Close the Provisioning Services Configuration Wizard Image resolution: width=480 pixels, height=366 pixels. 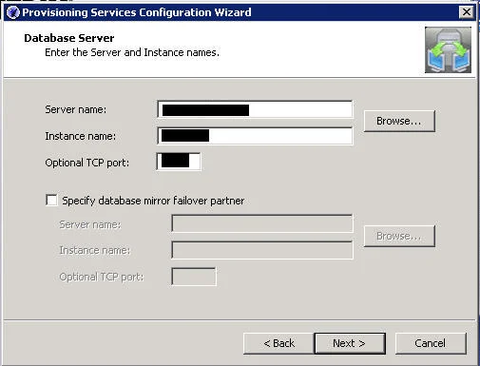click(467, 12)
